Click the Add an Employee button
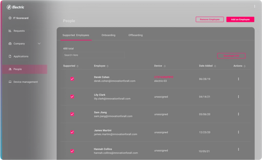Viewport: 262px width, 160px height. pos(240,19)
